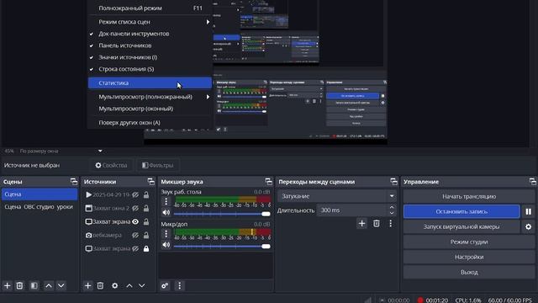Move source up with arrow
The height and width of the screenshot is (303, 538).
(129, 285)
